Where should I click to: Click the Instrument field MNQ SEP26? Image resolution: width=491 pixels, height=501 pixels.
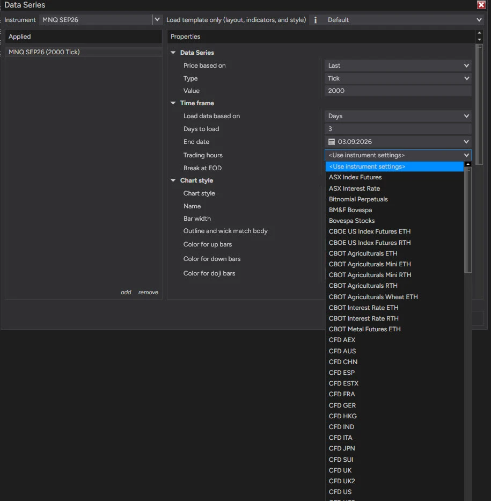point(96,20)
